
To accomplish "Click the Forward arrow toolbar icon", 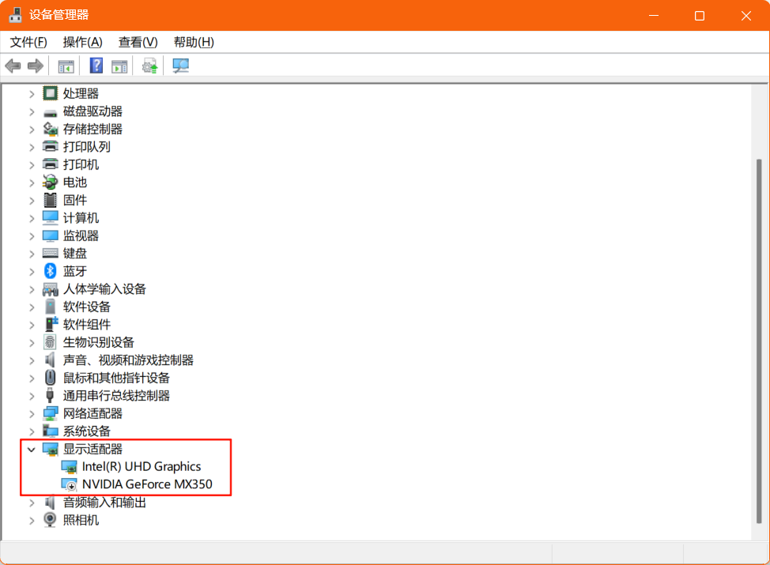I will point(36,66).
